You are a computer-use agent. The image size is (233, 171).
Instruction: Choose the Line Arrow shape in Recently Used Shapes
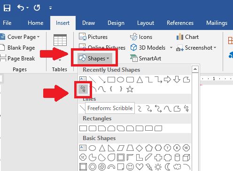[x=102, y=80]
